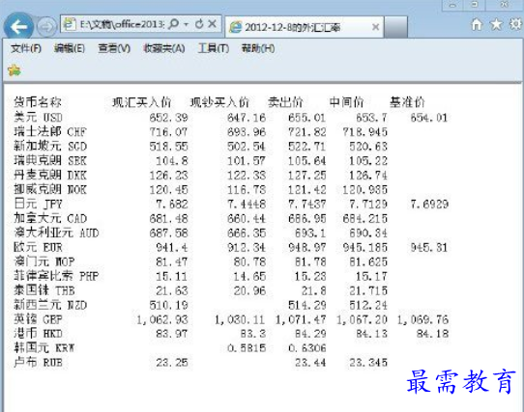Open the 查看(V) menu

[114, 48]
